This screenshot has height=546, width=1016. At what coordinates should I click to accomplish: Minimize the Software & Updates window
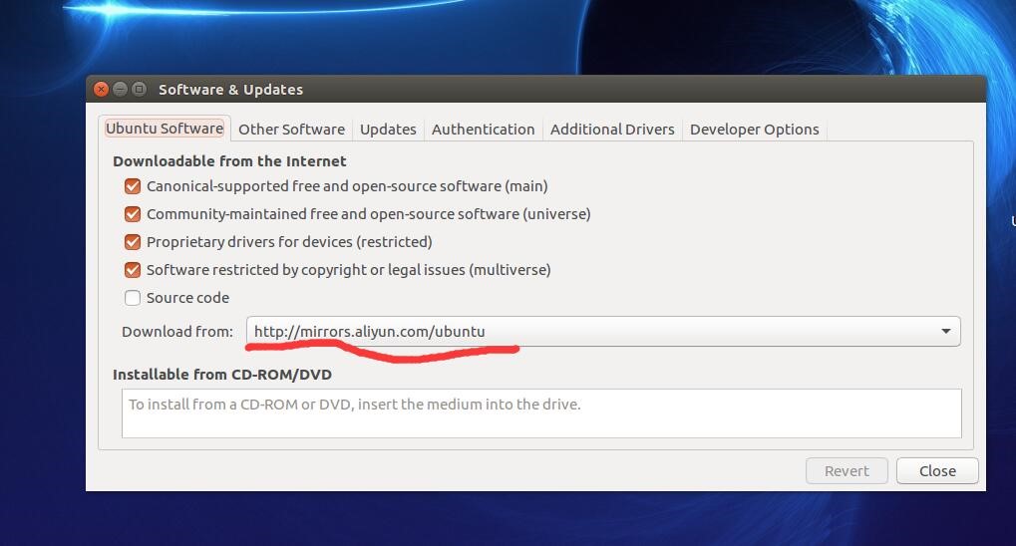[120, 89]
